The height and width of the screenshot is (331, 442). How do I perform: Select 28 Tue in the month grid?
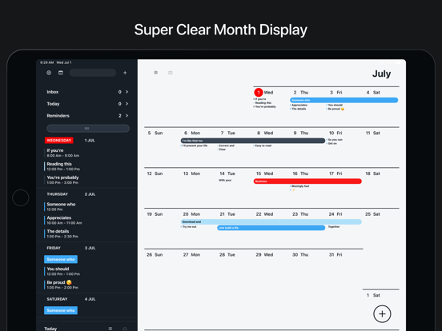pyautogui.click(x=227, y=254)
